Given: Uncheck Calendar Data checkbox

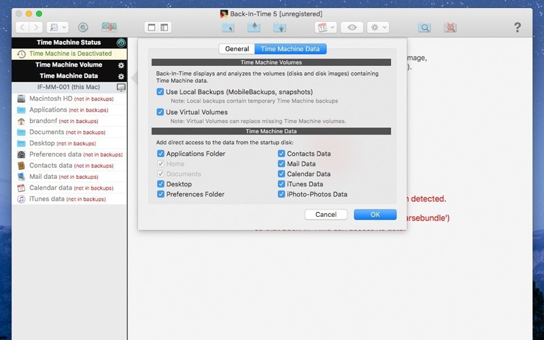Looking at the screenshot, I should [282, 174].
